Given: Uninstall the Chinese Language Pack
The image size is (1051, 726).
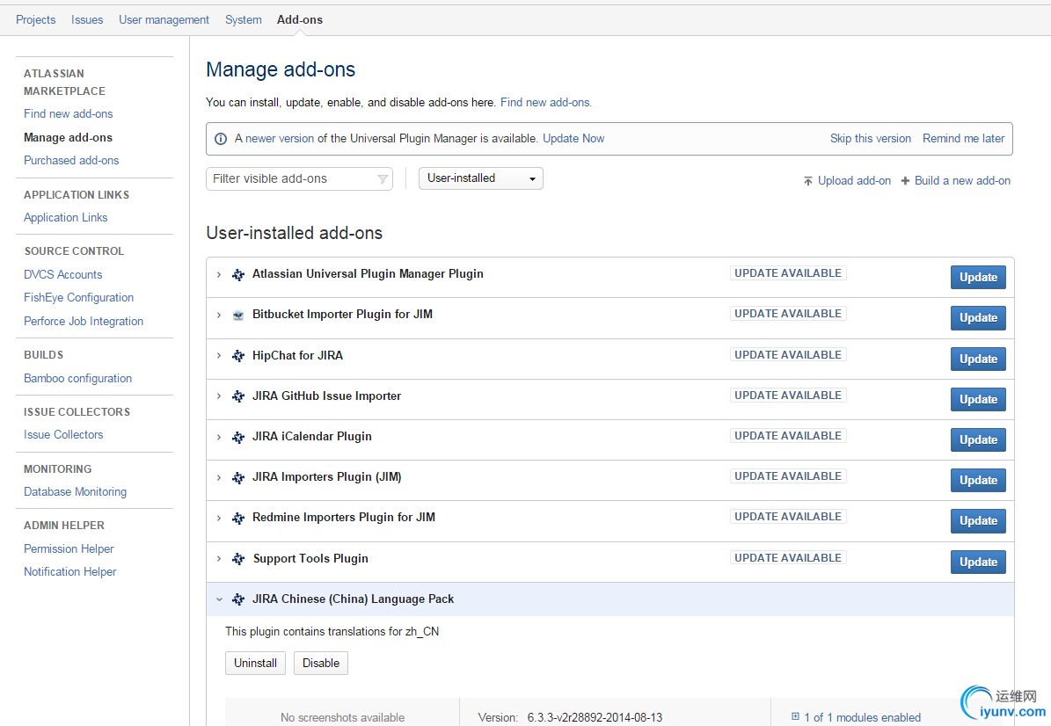Looking at the screenshot, I should coord(255,663).
